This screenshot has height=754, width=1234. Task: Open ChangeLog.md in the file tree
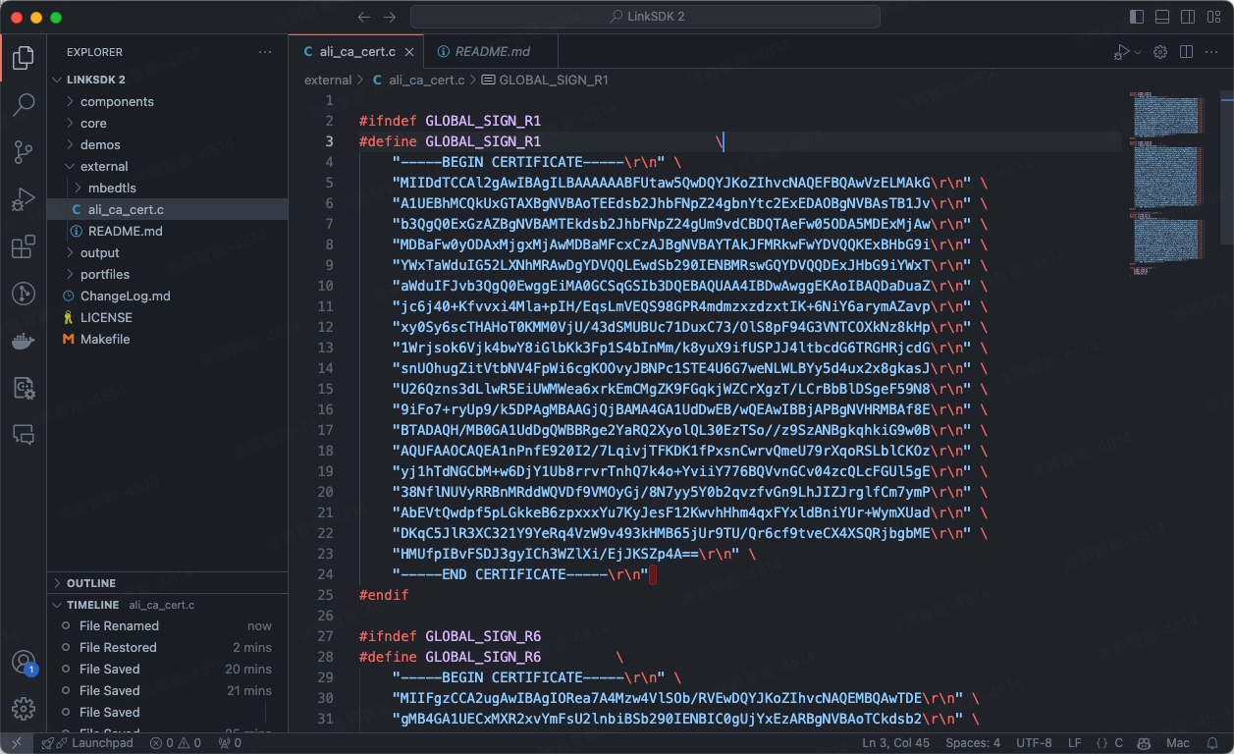pyautogui.click(x=167, y=296)
